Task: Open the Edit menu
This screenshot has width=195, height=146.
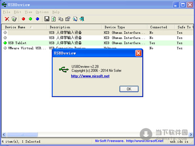Action: tap(18, 12)
